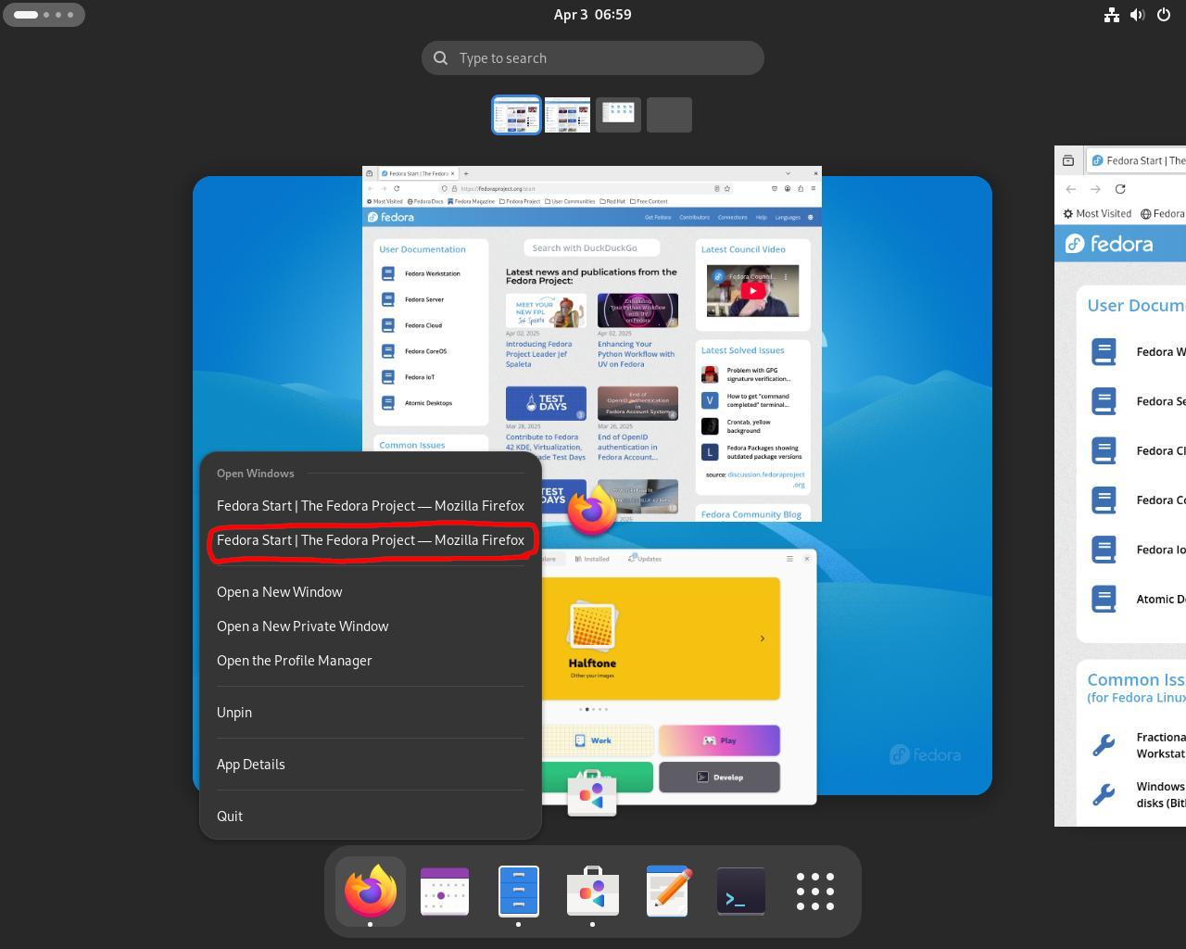Image resolution: width=1186 pixels, height=949 pixels.
Task: Click Most Visited bookmark in the right-edge Firefox window
Action: click(x=1097, y=213)
